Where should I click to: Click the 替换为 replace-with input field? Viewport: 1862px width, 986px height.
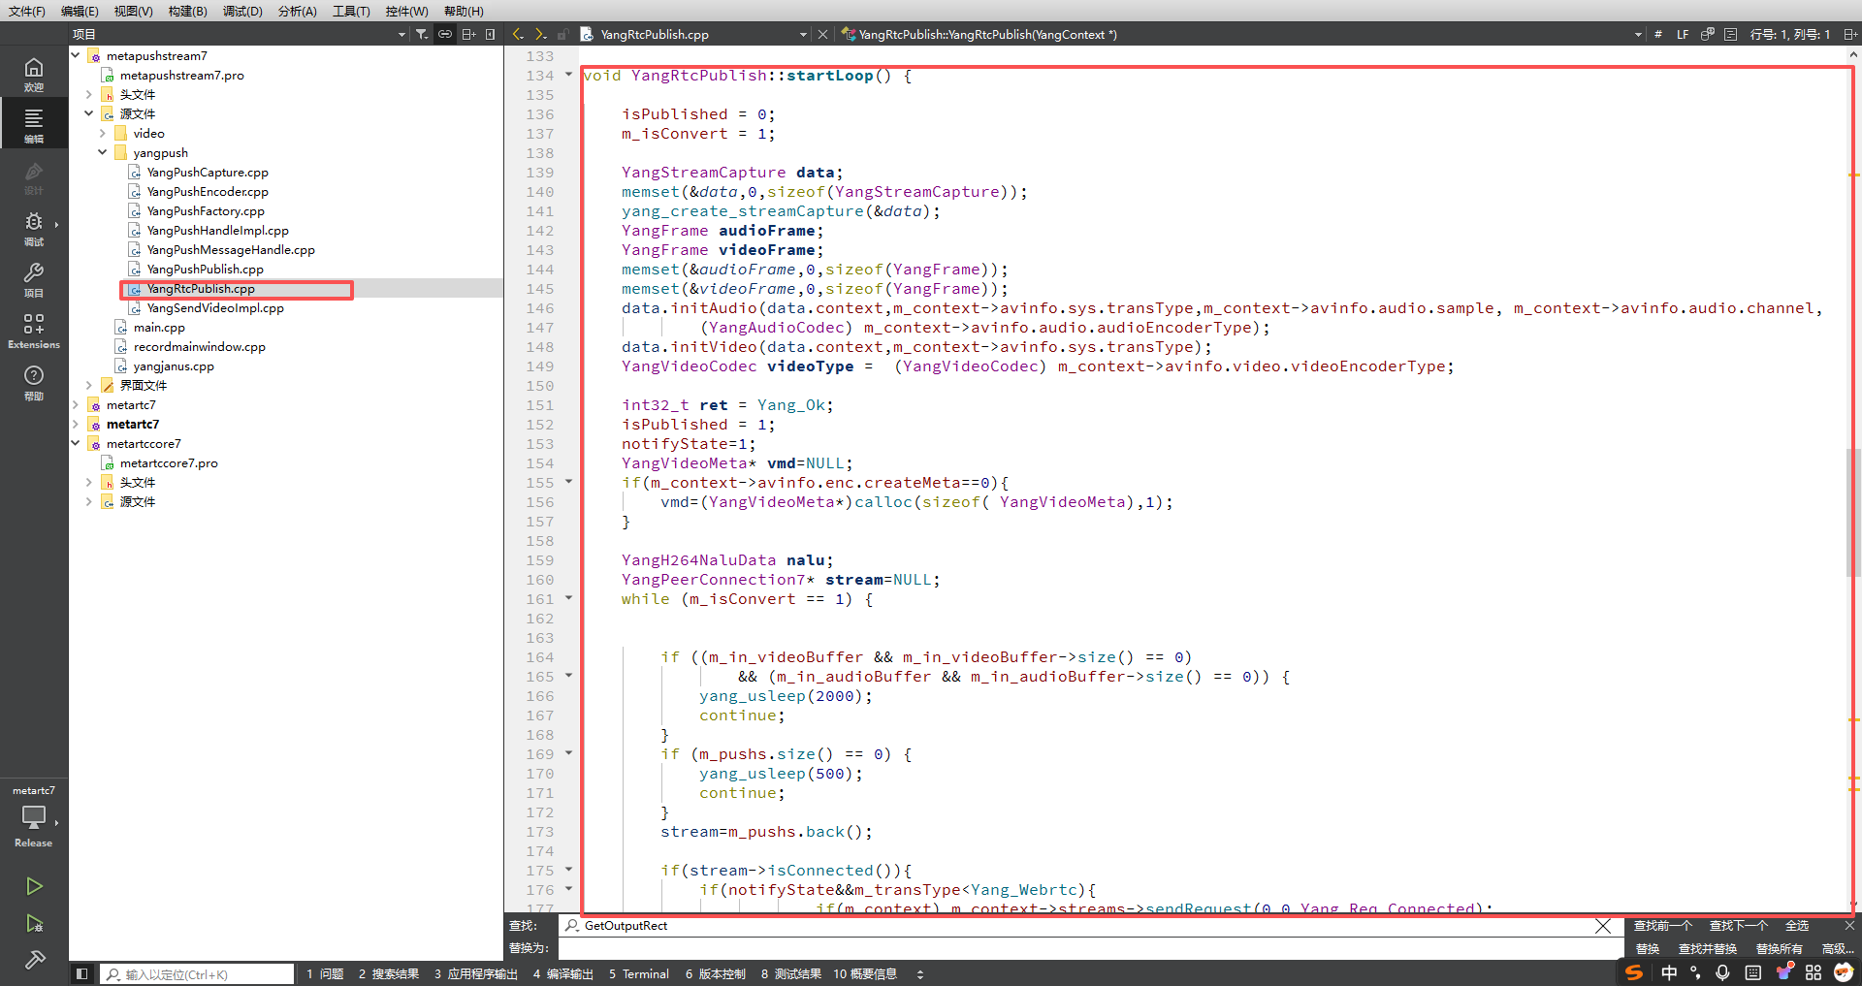click(x=1090, y=949)
